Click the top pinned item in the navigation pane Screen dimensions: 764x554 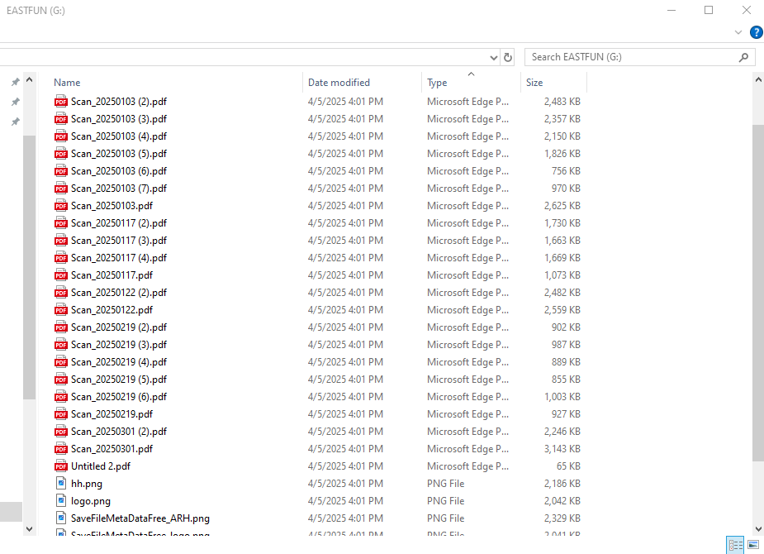(x=14, y=82)
